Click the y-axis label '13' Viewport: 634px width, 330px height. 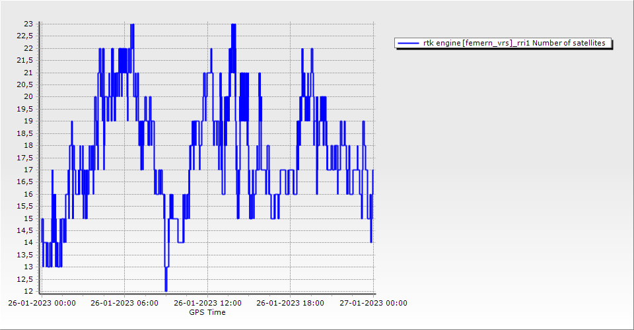(28, 267)
